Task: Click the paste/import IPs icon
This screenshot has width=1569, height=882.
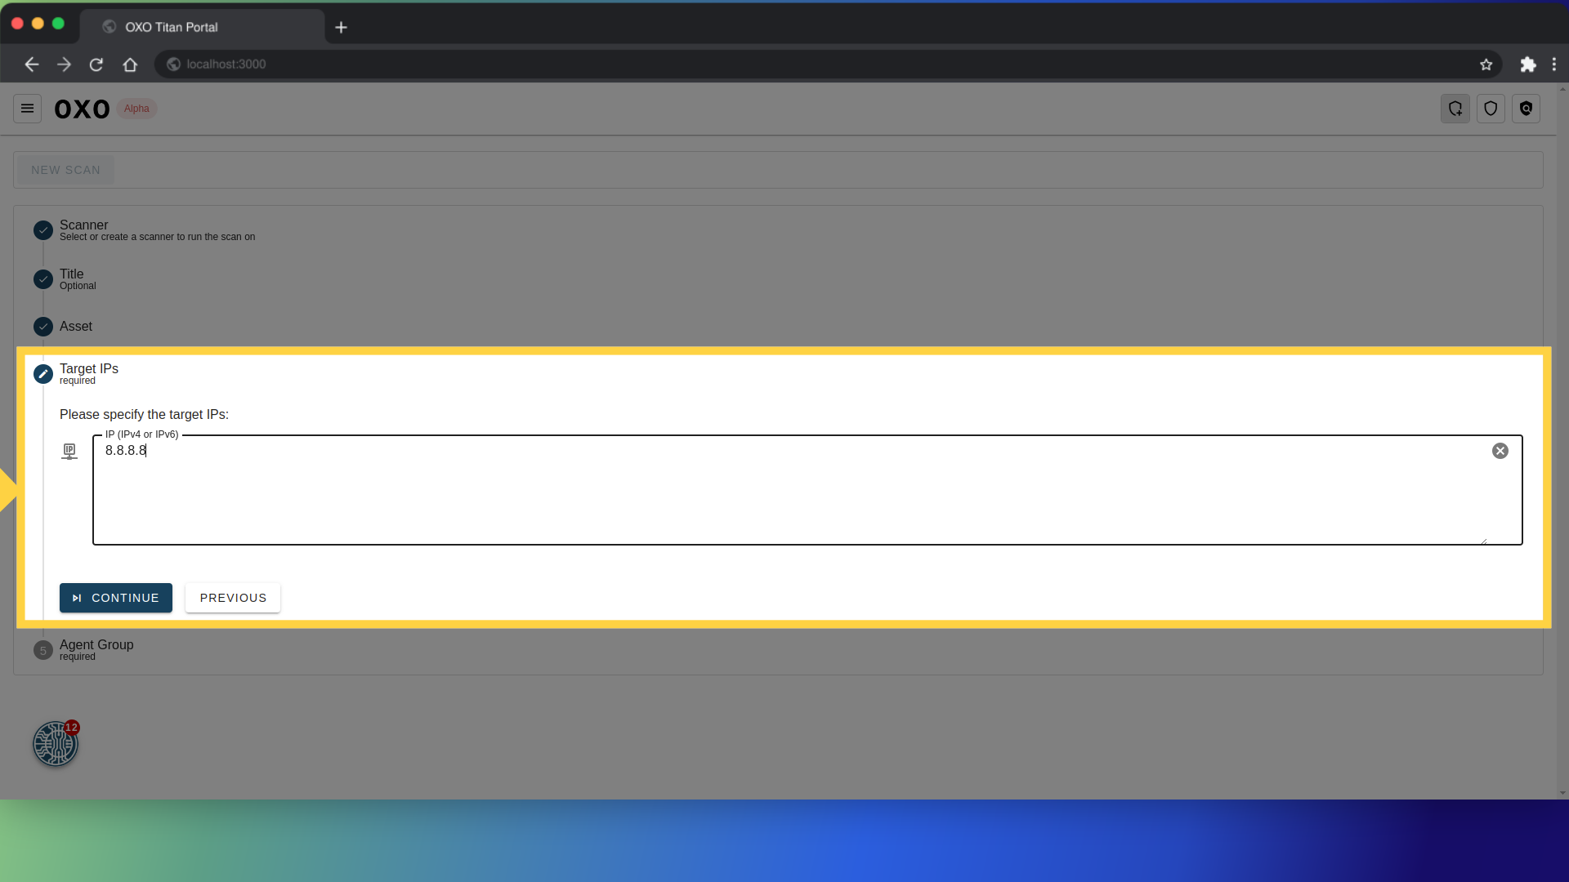Action: 69,450
